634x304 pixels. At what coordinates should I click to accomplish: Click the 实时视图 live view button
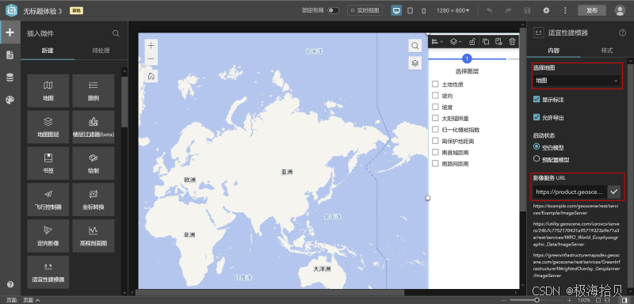tap(365, 10)
